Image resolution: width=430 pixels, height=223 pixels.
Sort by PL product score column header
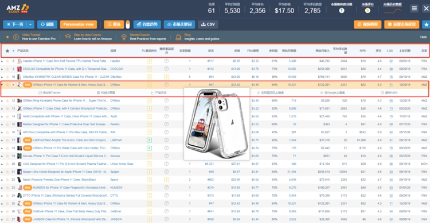click(149, 51)
